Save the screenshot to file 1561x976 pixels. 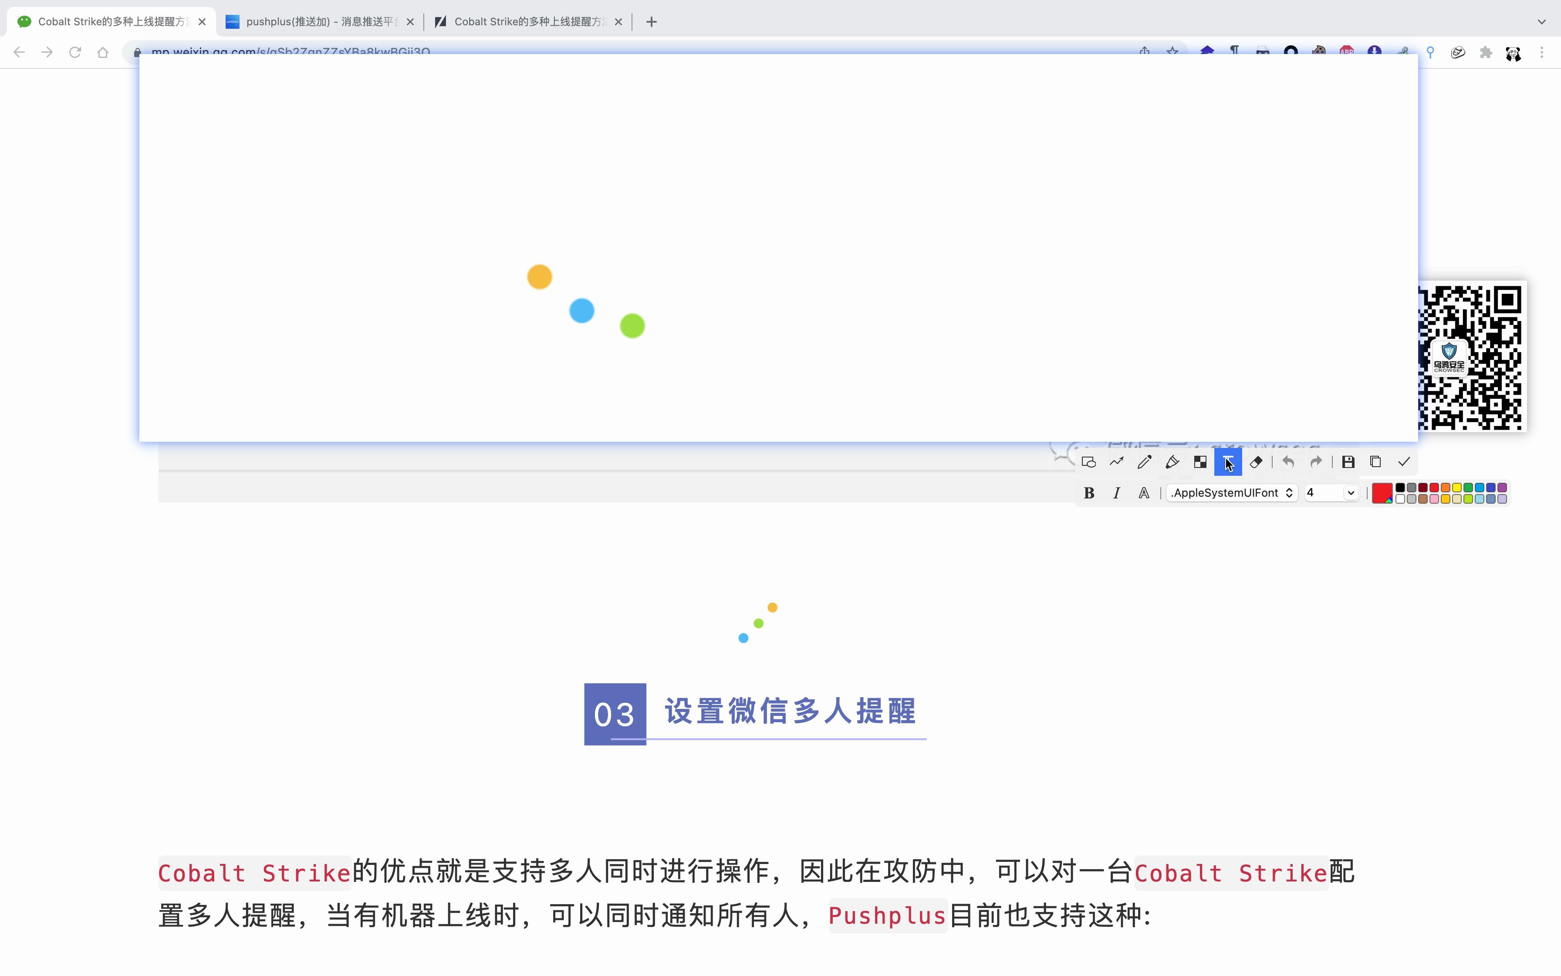[x=1348, y=462]
